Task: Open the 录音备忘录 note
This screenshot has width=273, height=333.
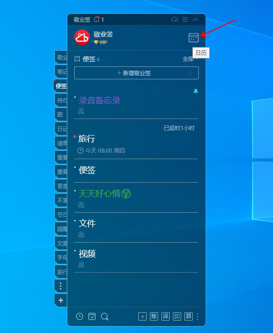Action: tap(100, 100)
